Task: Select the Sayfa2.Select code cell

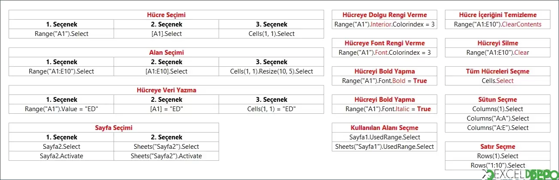Action: pos(62,147)
